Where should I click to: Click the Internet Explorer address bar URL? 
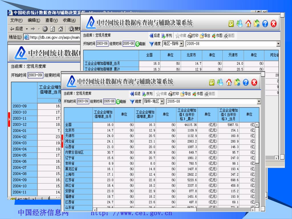click(55, 37)
